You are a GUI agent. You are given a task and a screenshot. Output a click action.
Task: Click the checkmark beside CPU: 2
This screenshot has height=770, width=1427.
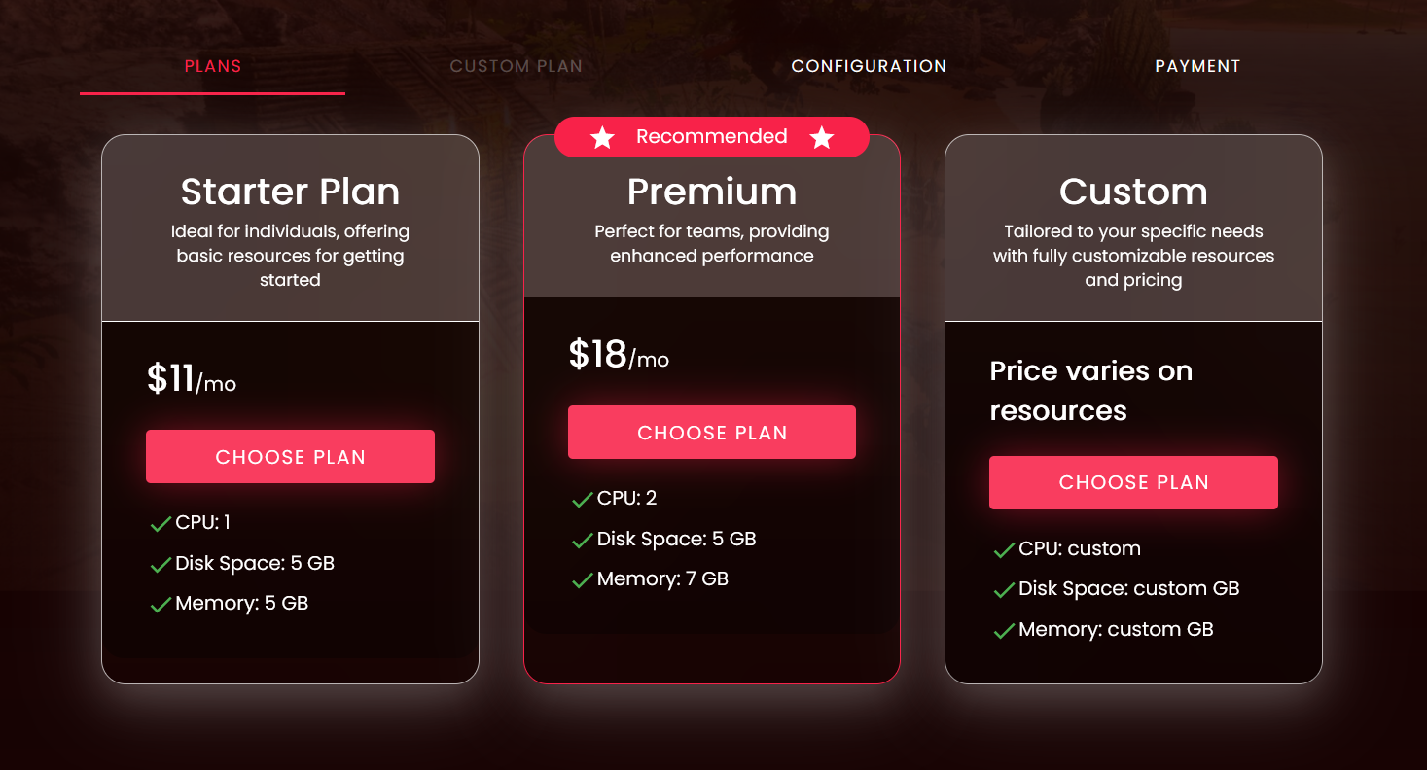[x=580, y=498]
